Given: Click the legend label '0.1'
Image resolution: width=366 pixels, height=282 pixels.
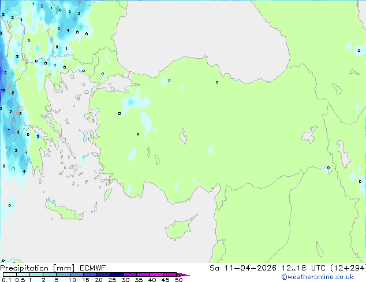Looking at the screenshot, I should click(x=6, y=280).
